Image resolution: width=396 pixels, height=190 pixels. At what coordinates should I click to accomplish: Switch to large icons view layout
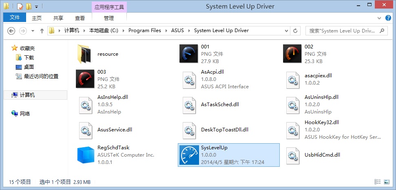[x=386, y=182]
